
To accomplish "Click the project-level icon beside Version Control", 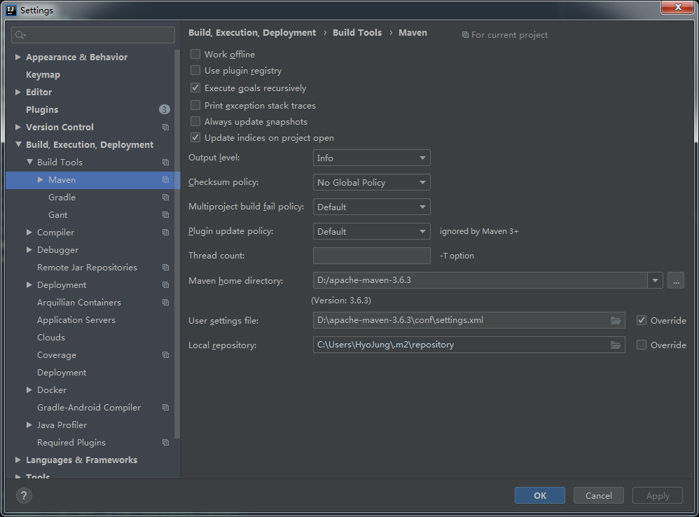I will [x=165, y=127].
